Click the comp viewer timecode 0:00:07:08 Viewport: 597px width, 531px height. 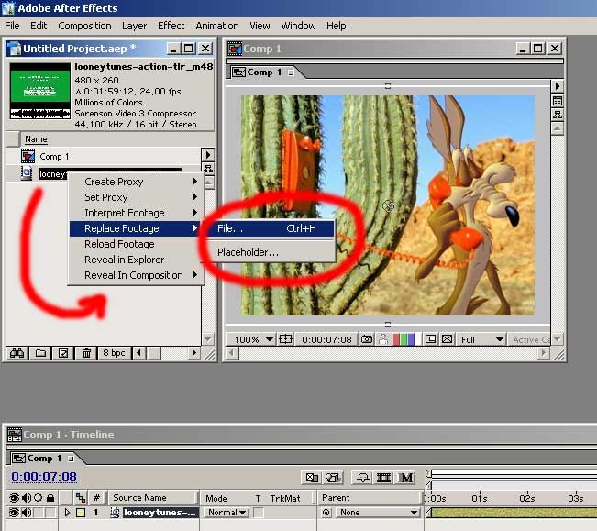click(326, 339)
